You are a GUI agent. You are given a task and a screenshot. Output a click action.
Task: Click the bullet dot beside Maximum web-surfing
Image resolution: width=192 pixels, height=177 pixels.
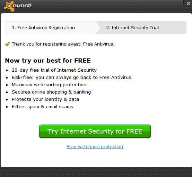pos(7,85)
